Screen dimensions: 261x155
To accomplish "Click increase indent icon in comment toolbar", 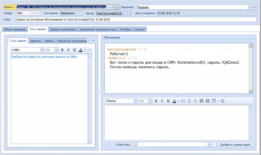I will tap(207, 101).
